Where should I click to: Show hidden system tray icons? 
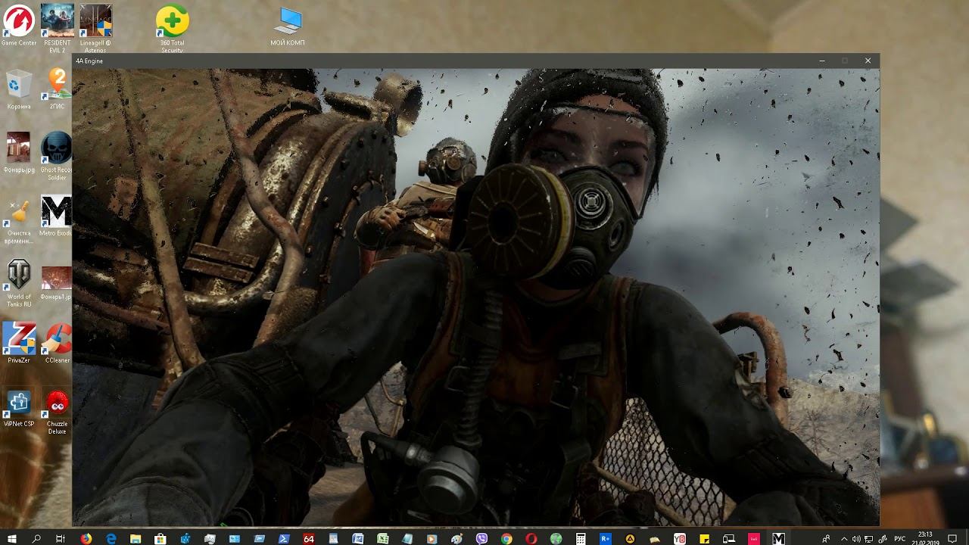point(844,539)
